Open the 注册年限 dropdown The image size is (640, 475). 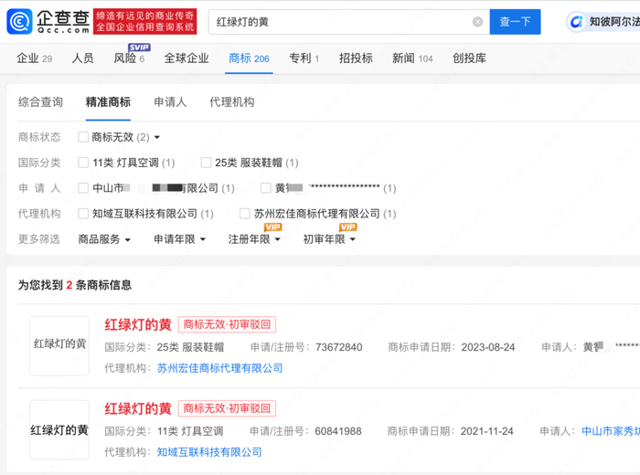pyautogui.click(x=254, y=239)
